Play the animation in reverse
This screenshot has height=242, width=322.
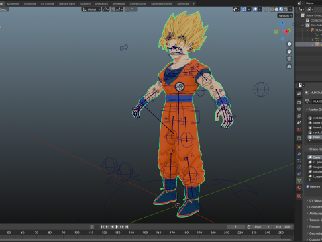[x=112, y=227]
